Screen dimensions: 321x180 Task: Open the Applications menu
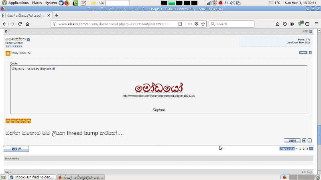coord(15,3)
